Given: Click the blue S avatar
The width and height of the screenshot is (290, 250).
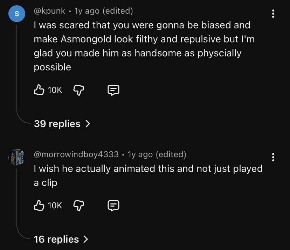Looking at the screenshot, I should click(x=17, y=14).
